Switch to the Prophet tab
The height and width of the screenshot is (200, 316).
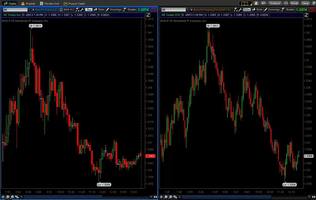tap(28, 3)
